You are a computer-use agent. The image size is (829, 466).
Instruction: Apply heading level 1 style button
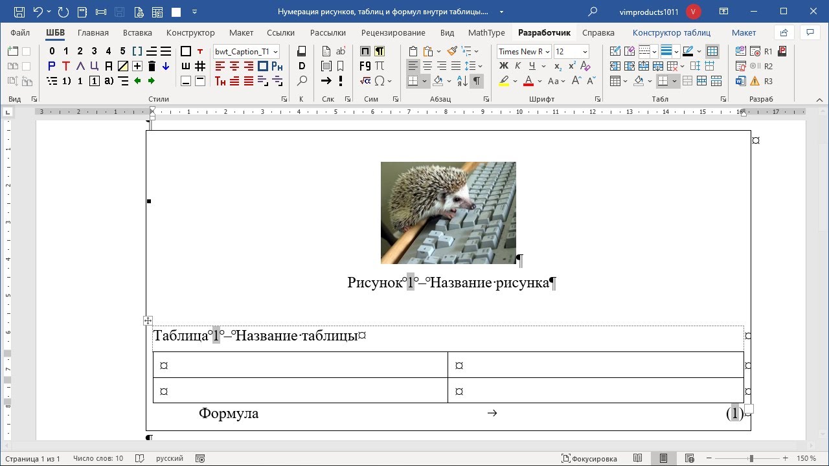point(66,51)
